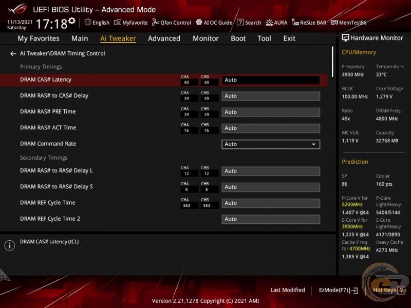This screenshot has height=308, width=411.
Task: Open MyFavorite from the top toolbar
Action: (131, 23)
